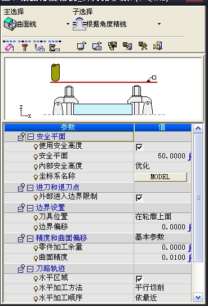
Task: Change the 刀具位置 value 在轮廓上面
Action: coord(162,217)
